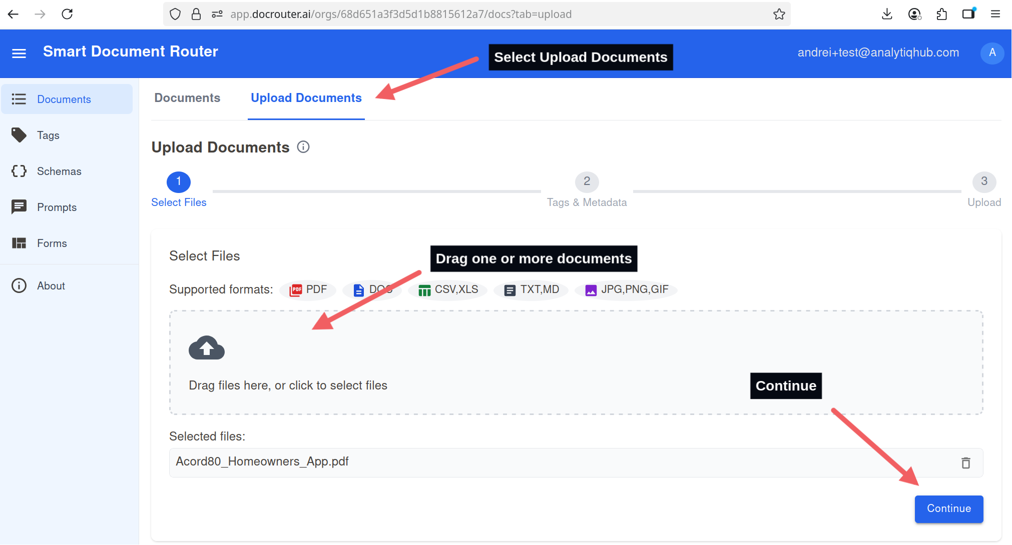Click step 2 Tags & Metadata
Screen dimensions: 1012x545
(x=587, y=182)
